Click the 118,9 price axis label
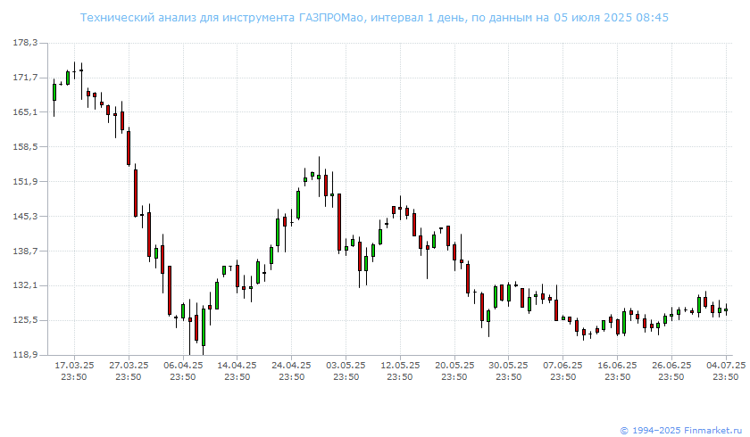 tap(25, 355)
